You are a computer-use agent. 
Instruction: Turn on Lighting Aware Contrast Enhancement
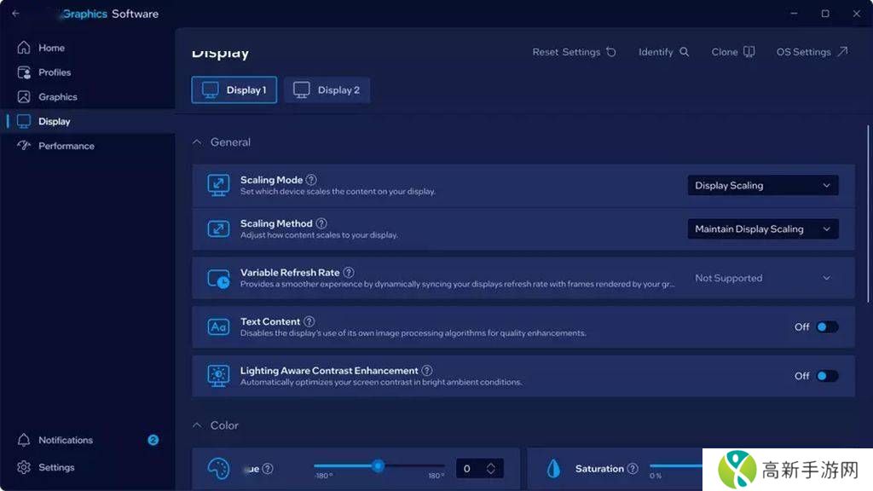coord(826,376)
